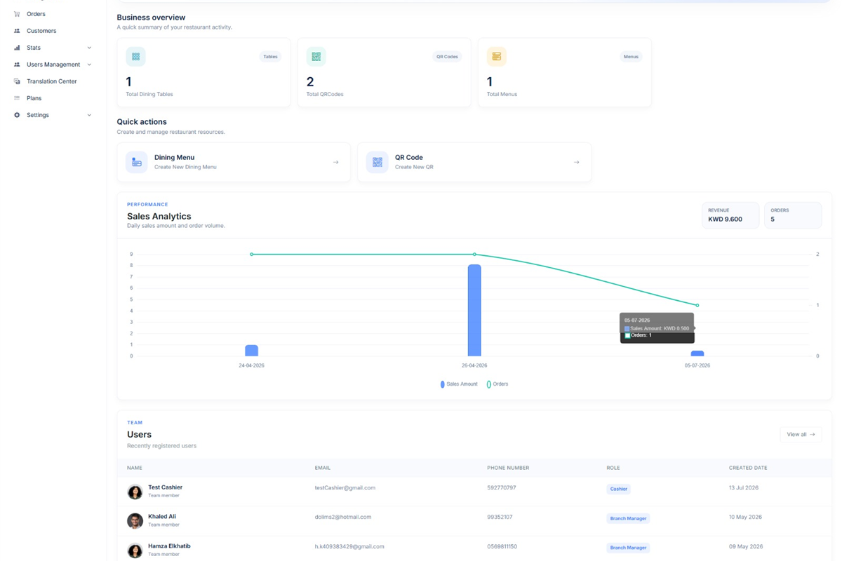
Task: Click the arrow on the Dining Menu card
Action: point(336,162)
